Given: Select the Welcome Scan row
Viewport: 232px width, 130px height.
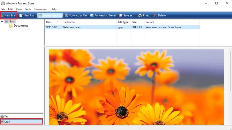Looking at the screenshot, I should [122, 27].
